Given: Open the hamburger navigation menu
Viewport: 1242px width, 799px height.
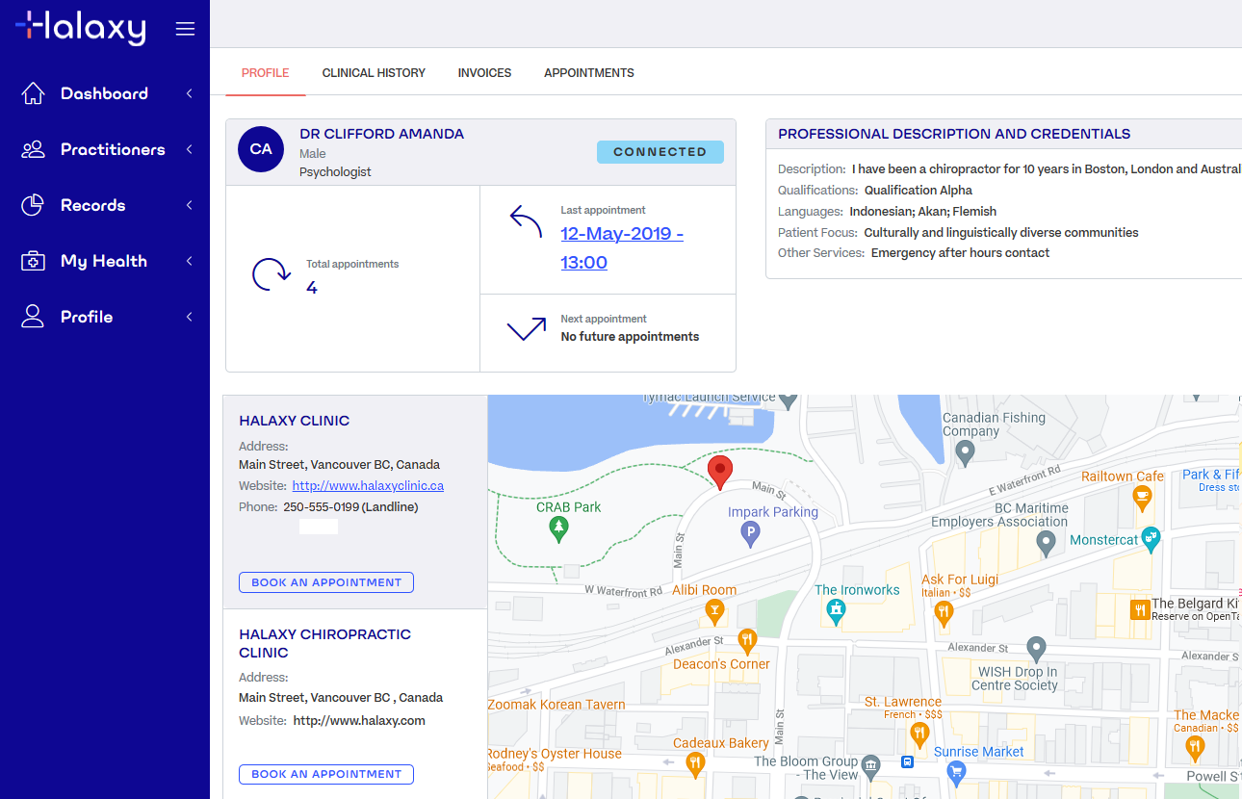Looking at the screenshot, I should tap(185, 28).
